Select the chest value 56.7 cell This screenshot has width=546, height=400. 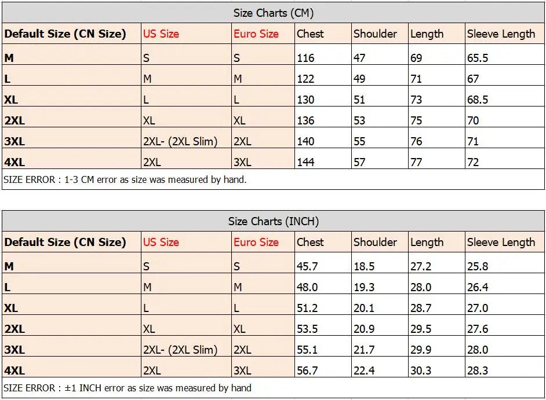click(x=307, y=370)
